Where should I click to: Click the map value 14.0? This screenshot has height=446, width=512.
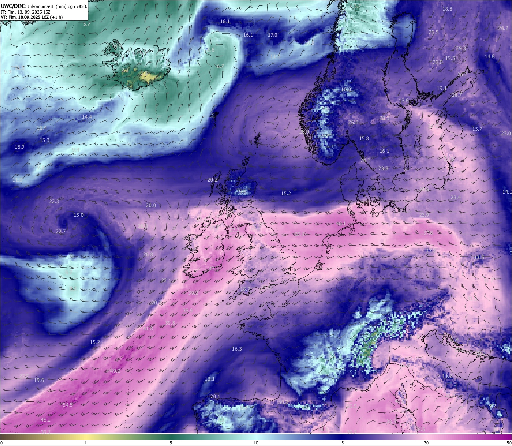(507, 192)
